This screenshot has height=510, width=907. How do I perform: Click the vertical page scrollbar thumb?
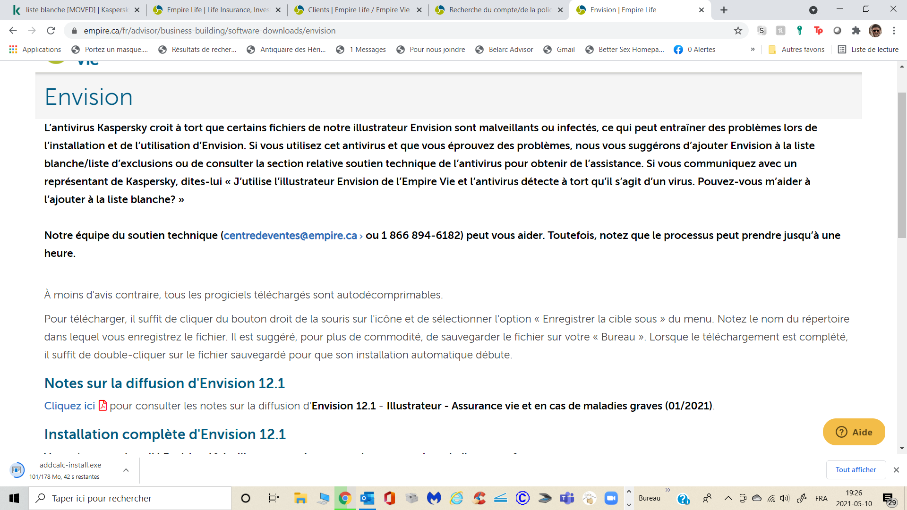(x=902, y=165)
